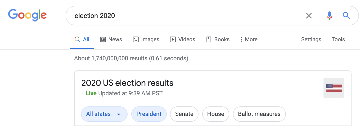Click the Google logo
The width and height of the screenshot is (360, 126).
[27, 15]
